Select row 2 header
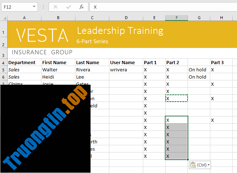Image resolution: width=237 pixels, height=173 pixels. [x=3, y=43]
